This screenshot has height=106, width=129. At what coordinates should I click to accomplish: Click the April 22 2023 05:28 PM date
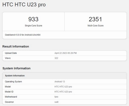coord(66,53)
